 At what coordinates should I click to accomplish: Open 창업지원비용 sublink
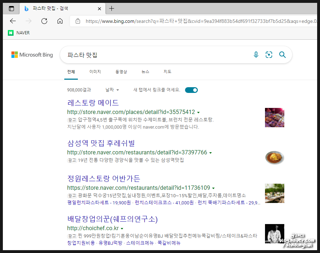tap(81, 243)
